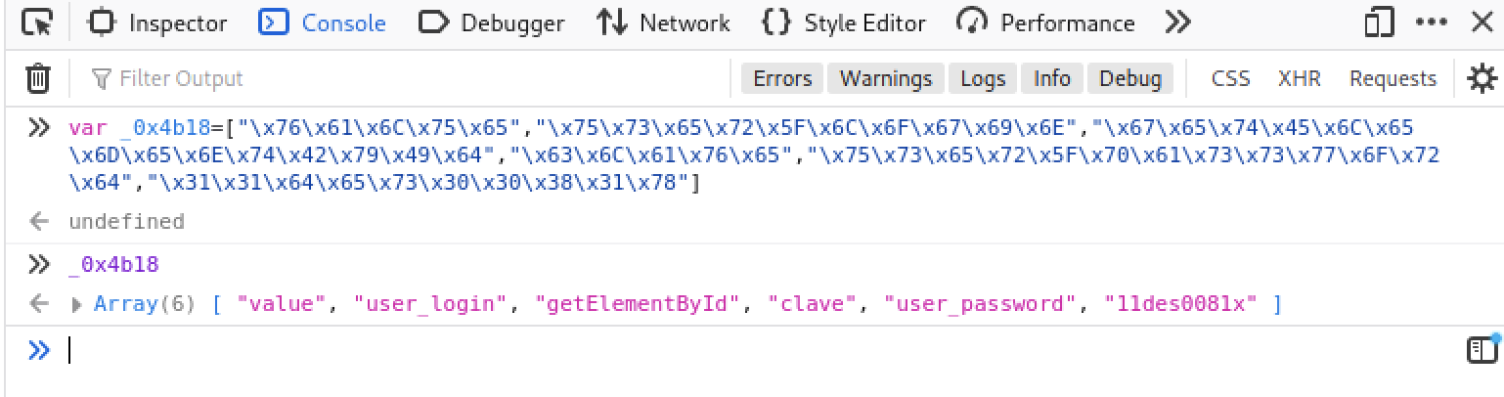Toggle responsive design mode icon
The height and width of the screenshot is (397, 1504).
(1379, 22)
